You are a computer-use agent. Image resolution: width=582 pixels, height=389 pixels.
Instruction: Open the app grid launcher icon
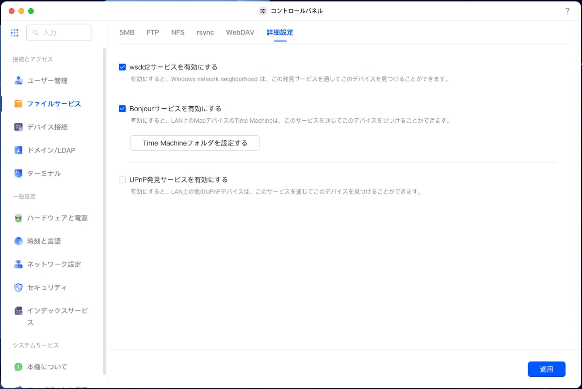click(15, 32)
